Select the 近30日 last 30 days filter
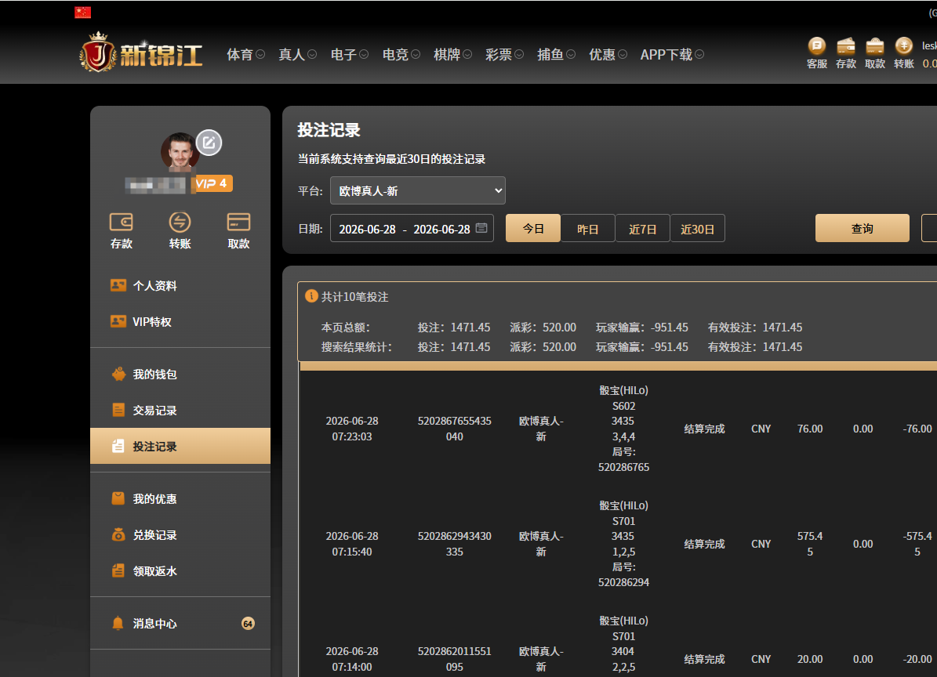The width and height of the screenshot is (937, 677). (697, 229)
